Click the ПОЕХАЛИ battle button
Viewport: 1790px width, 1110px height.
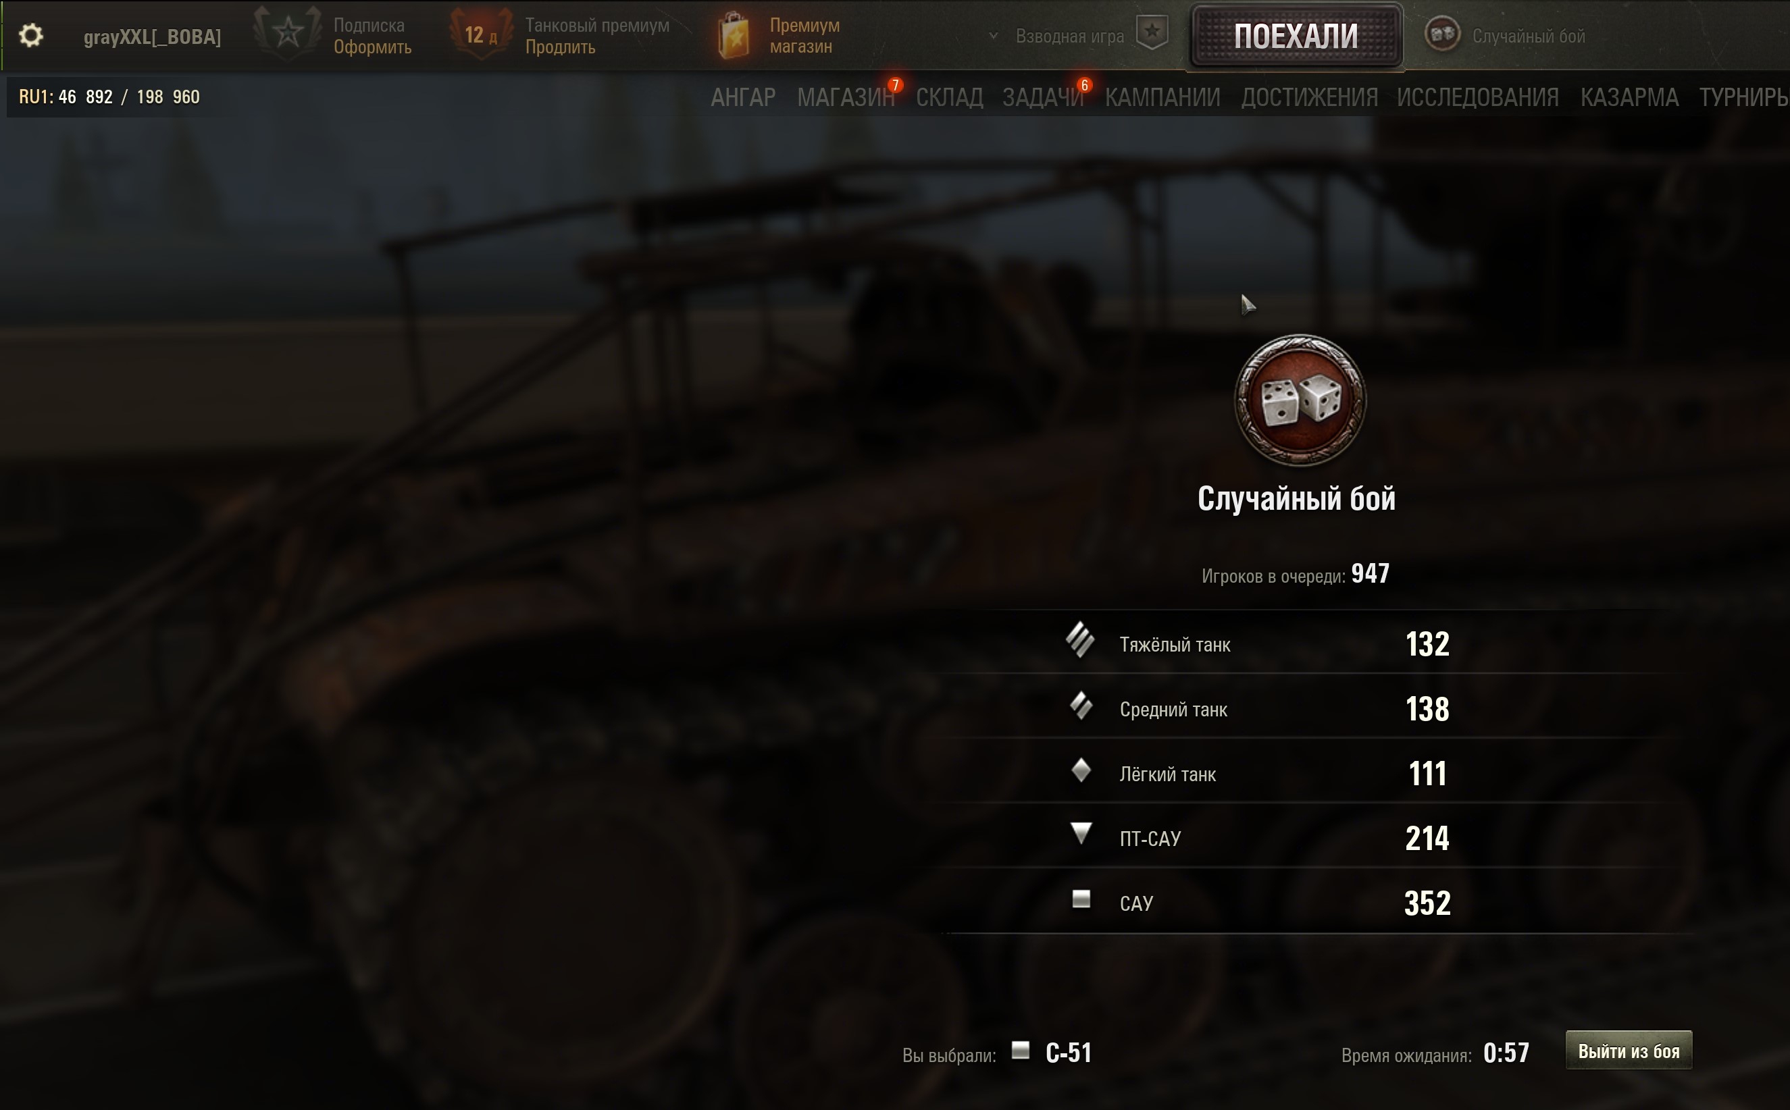[x=1296, y=36]
